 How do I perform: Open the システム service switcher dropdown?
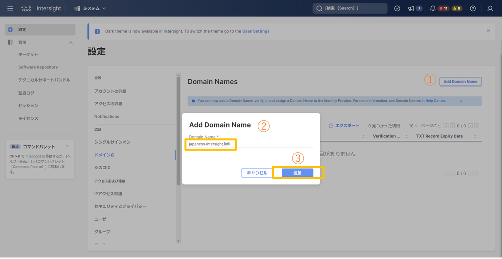tap(90, 9)
